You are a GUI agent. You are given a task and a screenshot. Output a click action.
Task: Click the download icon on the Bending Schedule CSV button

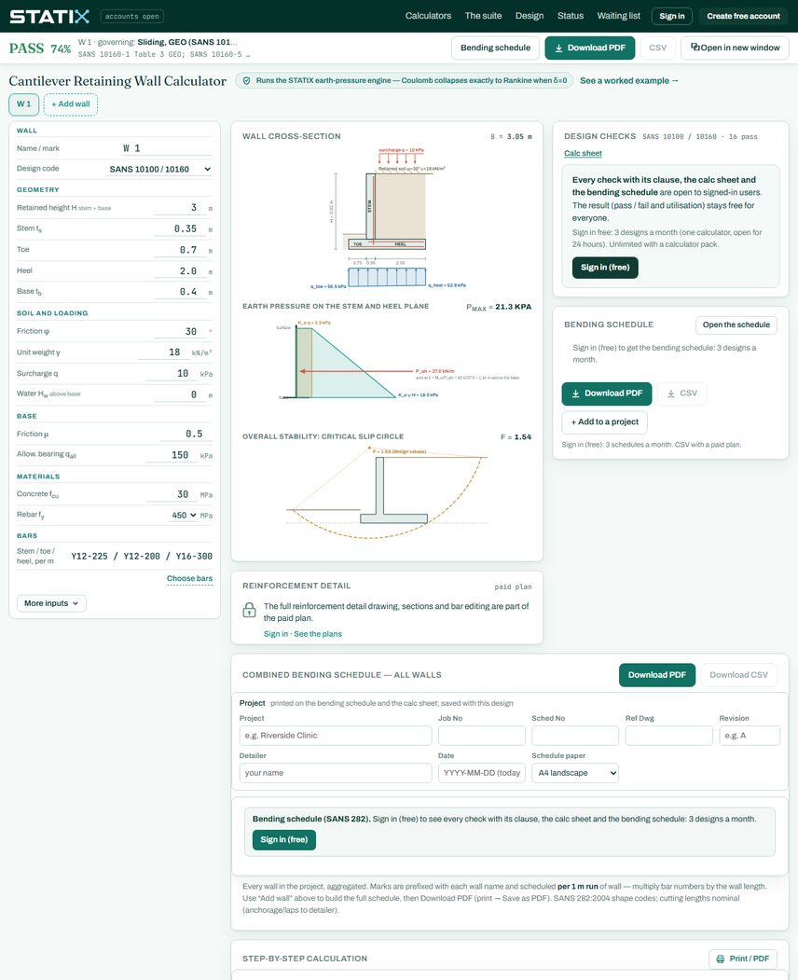click(x=671, y=393)
